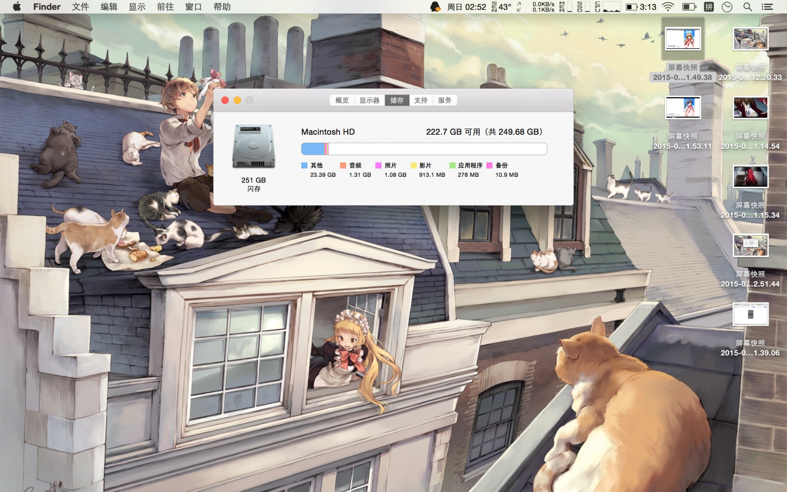Image resolution: width=787 pixels, height=492 pixels.
Task: Click the system battery icon next to Wi-Fi
Action: [x=689, y=7]
